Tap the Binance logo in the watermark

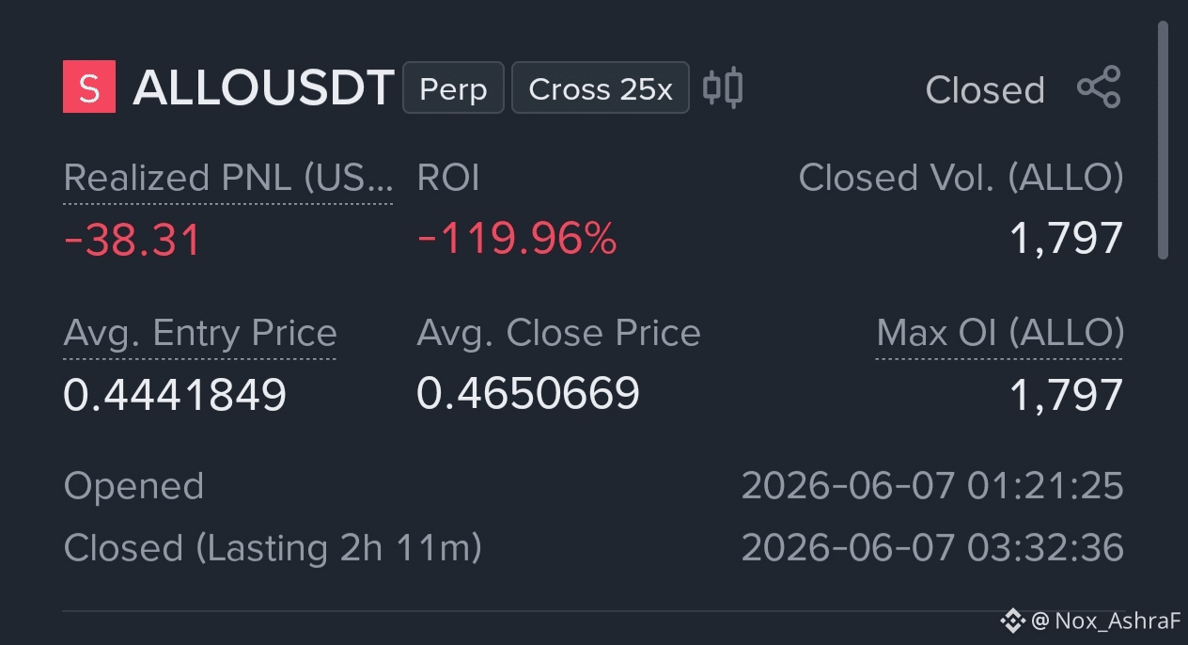1012,621
